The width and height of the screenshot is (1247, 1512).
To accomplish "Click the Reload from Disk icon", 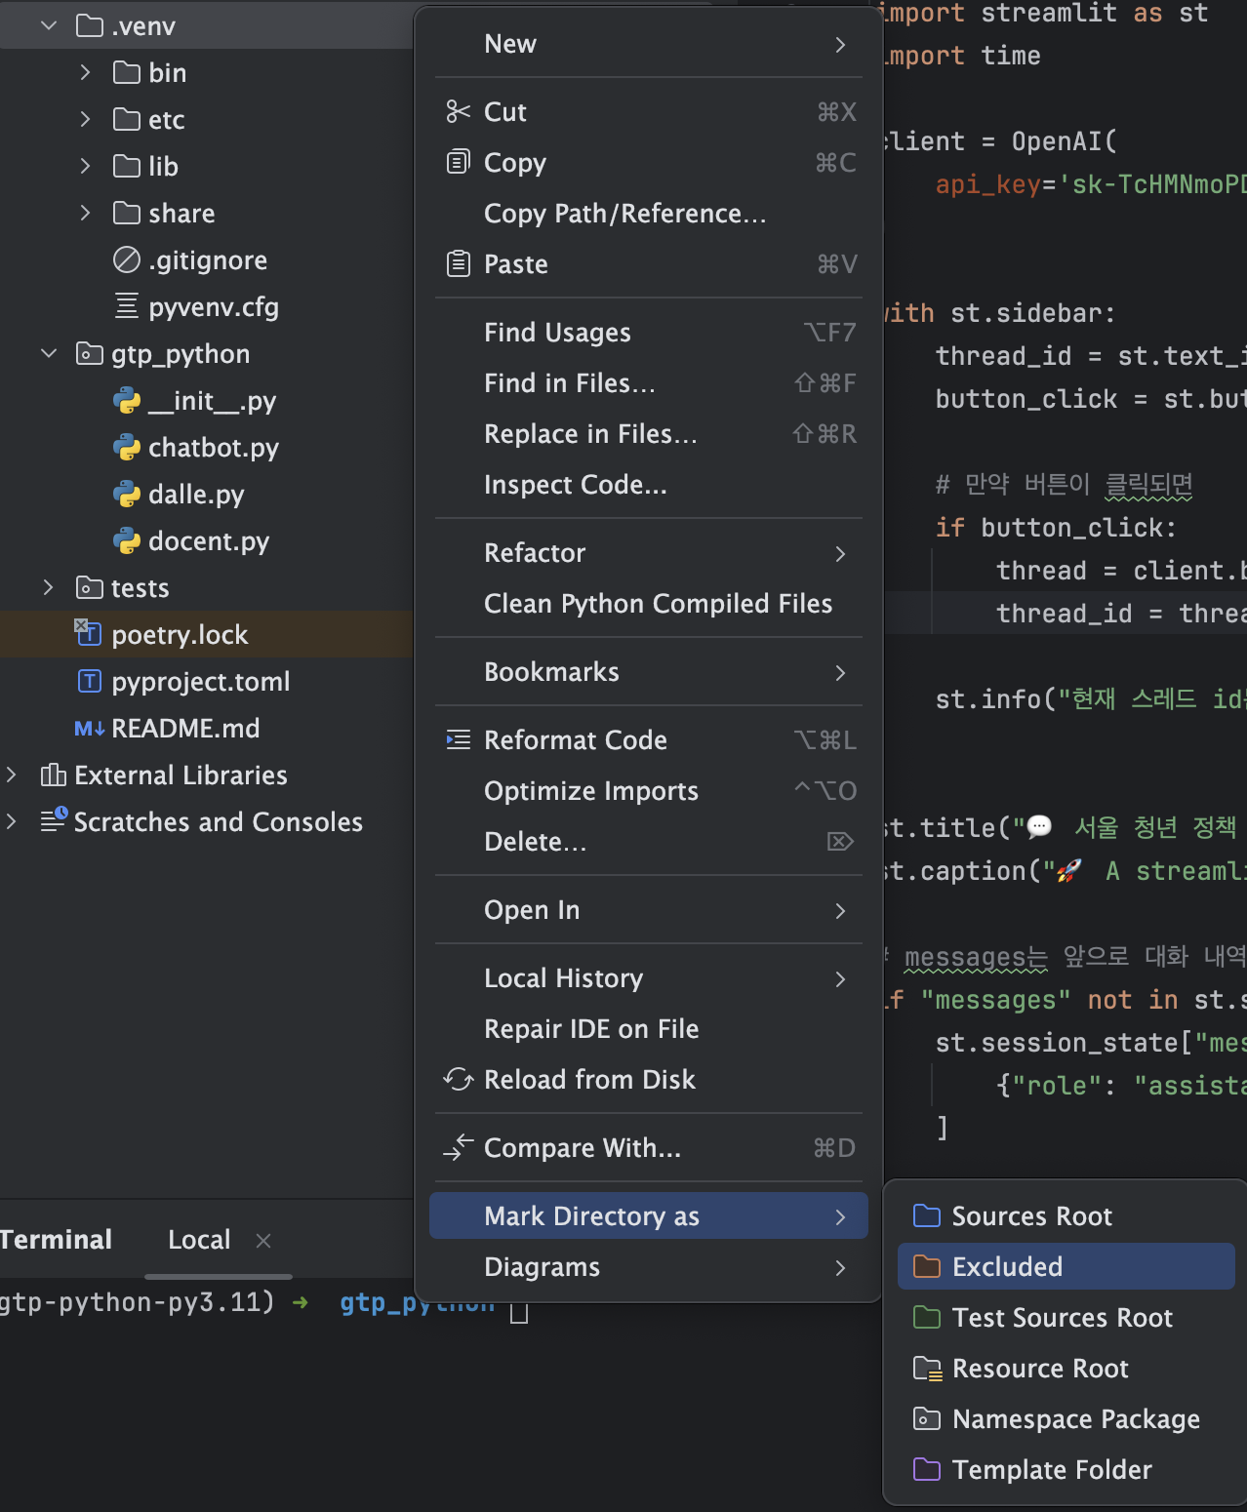I will click(x=458, y=1079).
